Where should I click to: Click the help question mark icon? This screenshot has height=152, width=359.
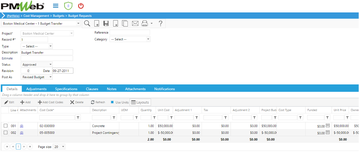click(x=161, y=24)
